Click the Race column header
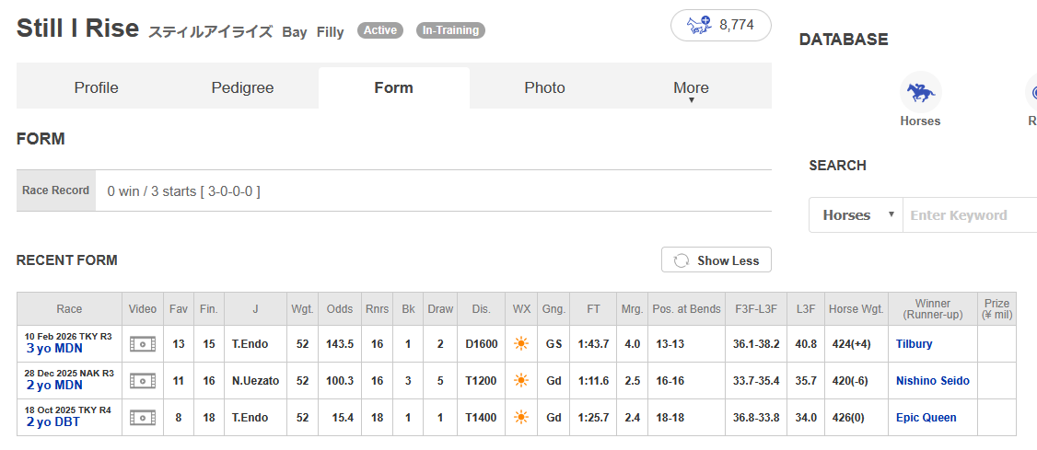This screenshot has height=450, width=1037. pyautogui.click(x=69, y=308)
